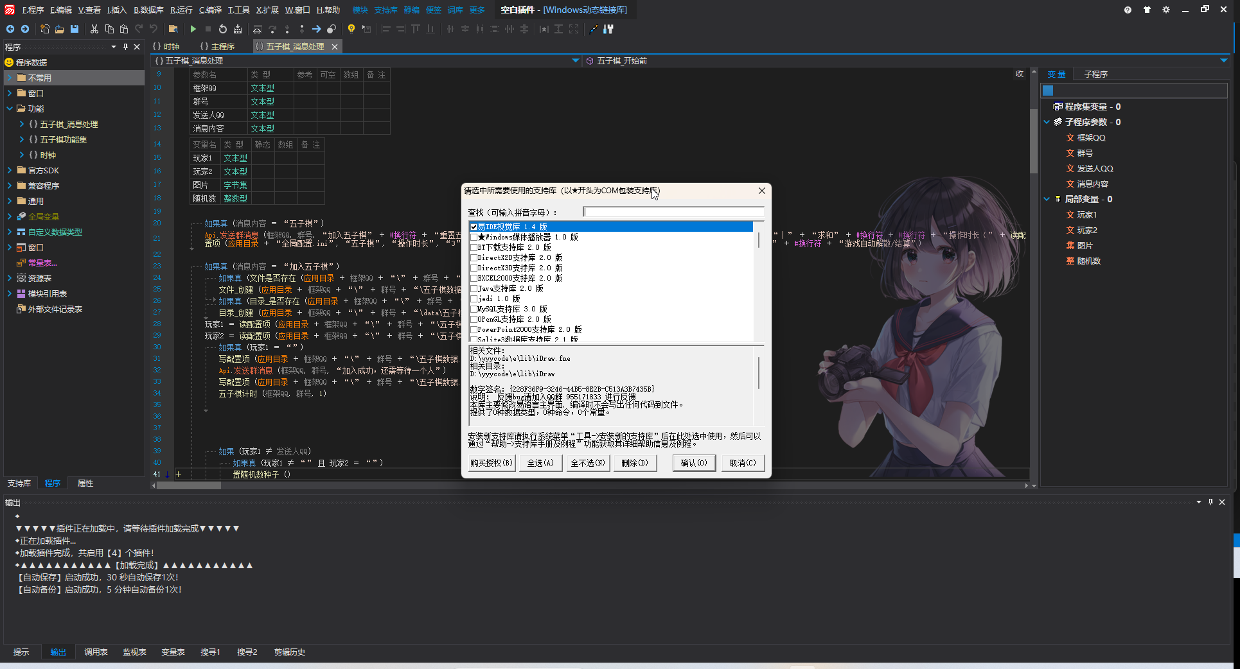
Task: Open the T.工具 menu
Action: coord(239,10)
